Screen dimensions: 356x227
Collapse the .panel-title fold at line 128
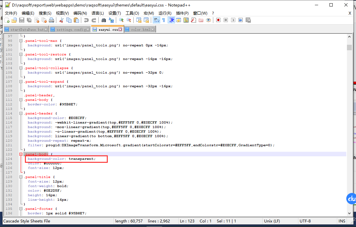point(21,177)
